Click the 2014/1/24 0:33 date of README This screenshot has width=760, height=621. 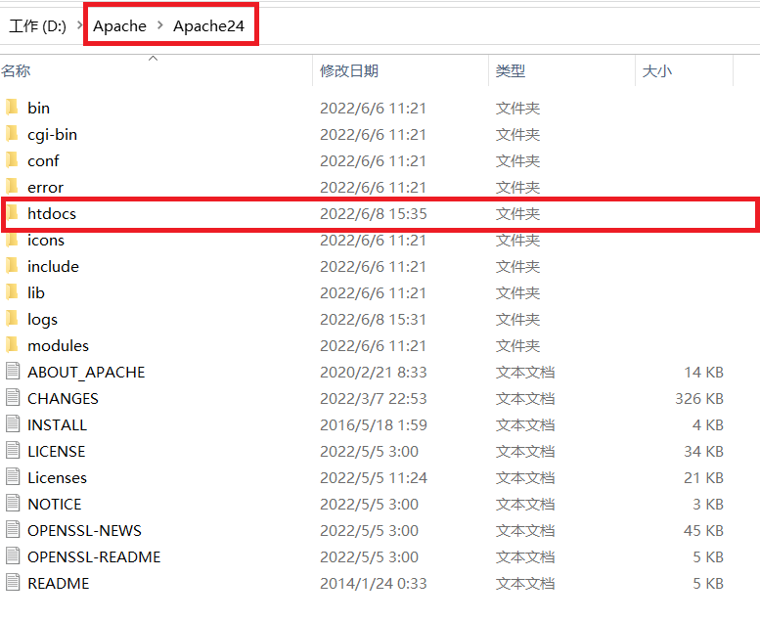[x=374, y=583]
